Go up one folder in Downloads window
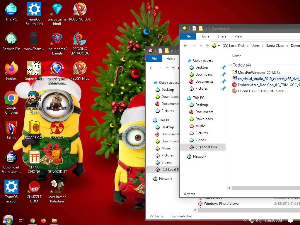The image size is (300, 225). (x=207, y=46)
